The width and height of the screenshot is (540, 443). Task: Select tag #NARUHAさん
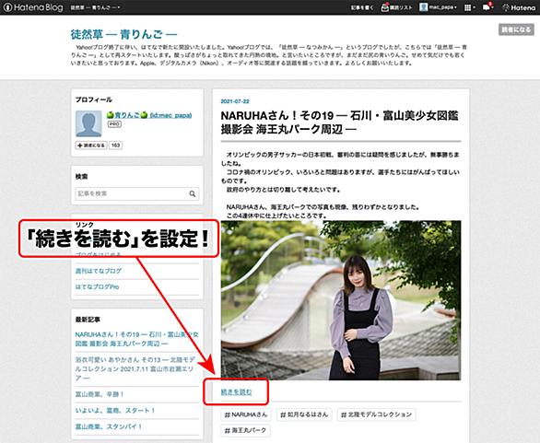click(246, 414)
